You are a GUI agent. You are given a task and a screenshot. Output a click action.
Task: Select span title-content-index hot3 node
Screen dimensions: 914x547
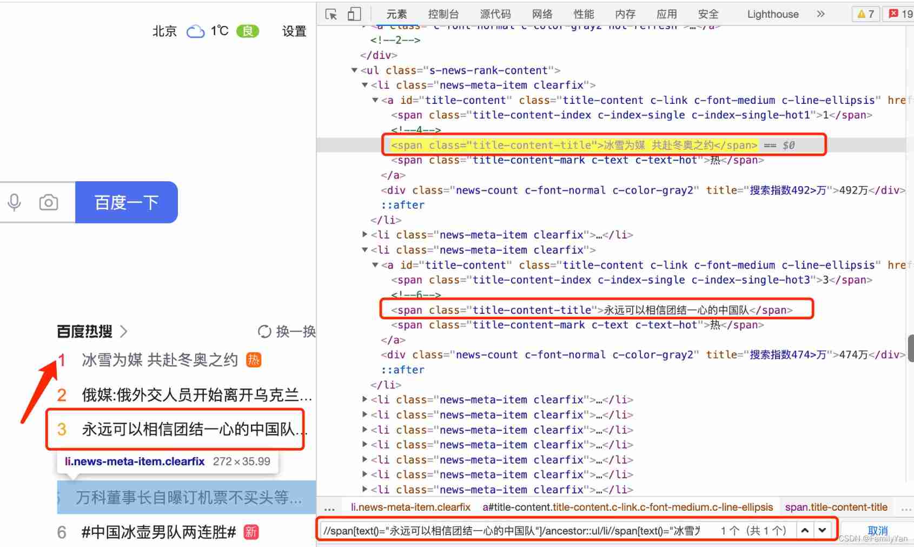632,280
